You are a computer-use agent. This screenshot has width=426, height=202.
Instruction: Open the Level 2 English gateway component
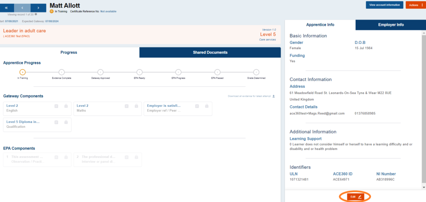(29, 108)
